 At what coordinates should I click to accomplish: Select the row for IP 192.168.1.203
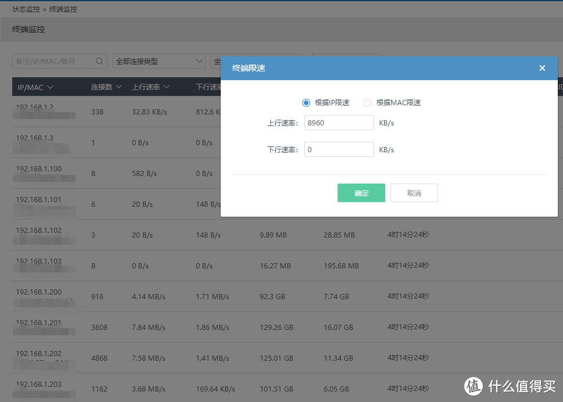point(287,387)
